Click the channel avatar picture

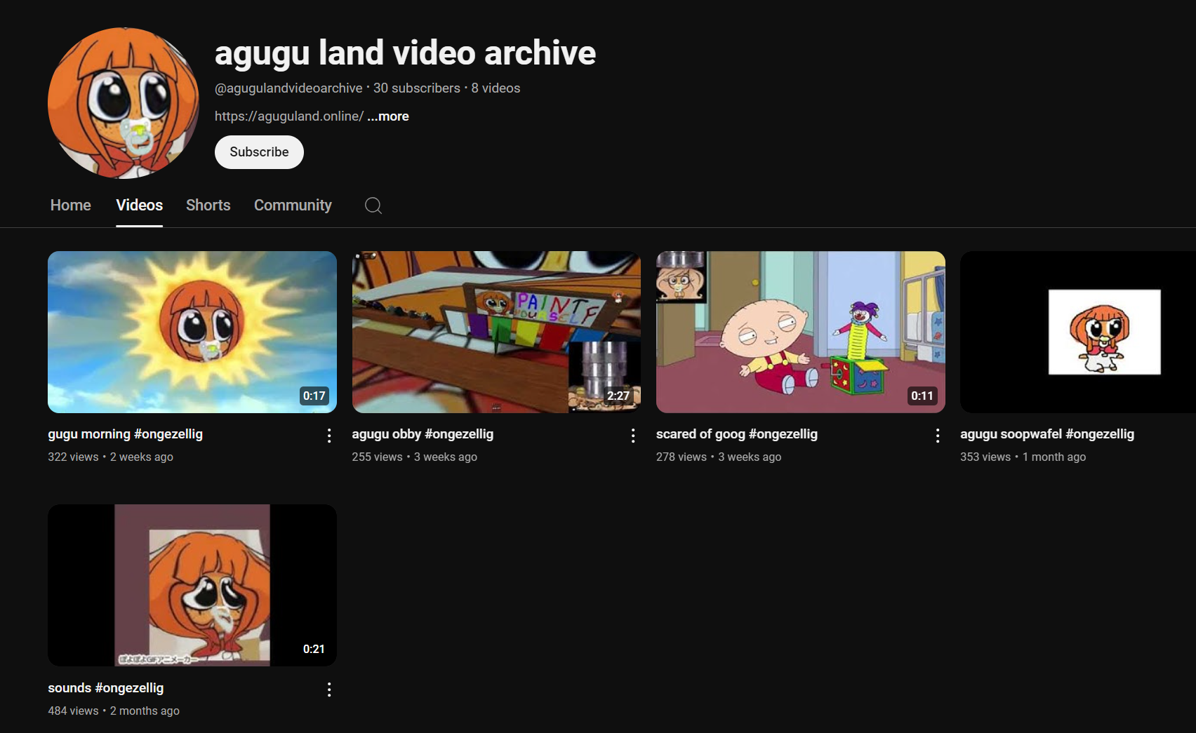pos(124,103)
